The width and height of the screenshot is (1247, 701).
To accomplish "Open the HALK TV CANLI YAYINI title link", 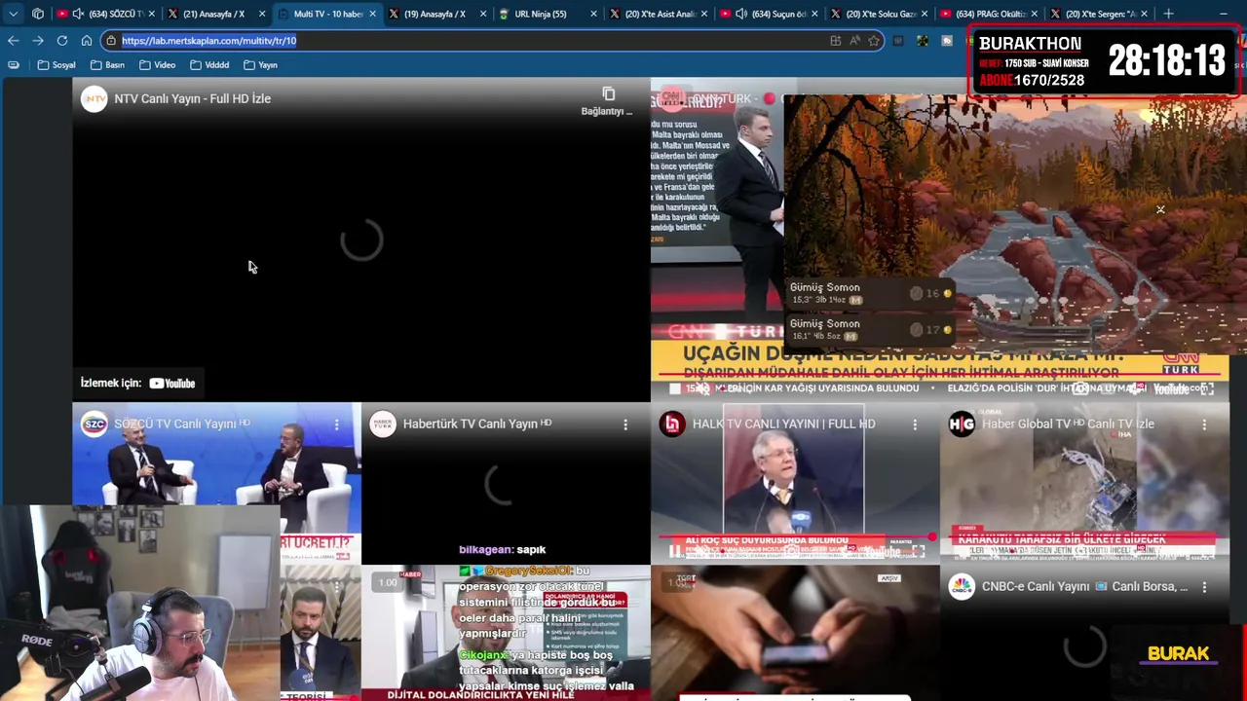I will [x=783, y=424].
